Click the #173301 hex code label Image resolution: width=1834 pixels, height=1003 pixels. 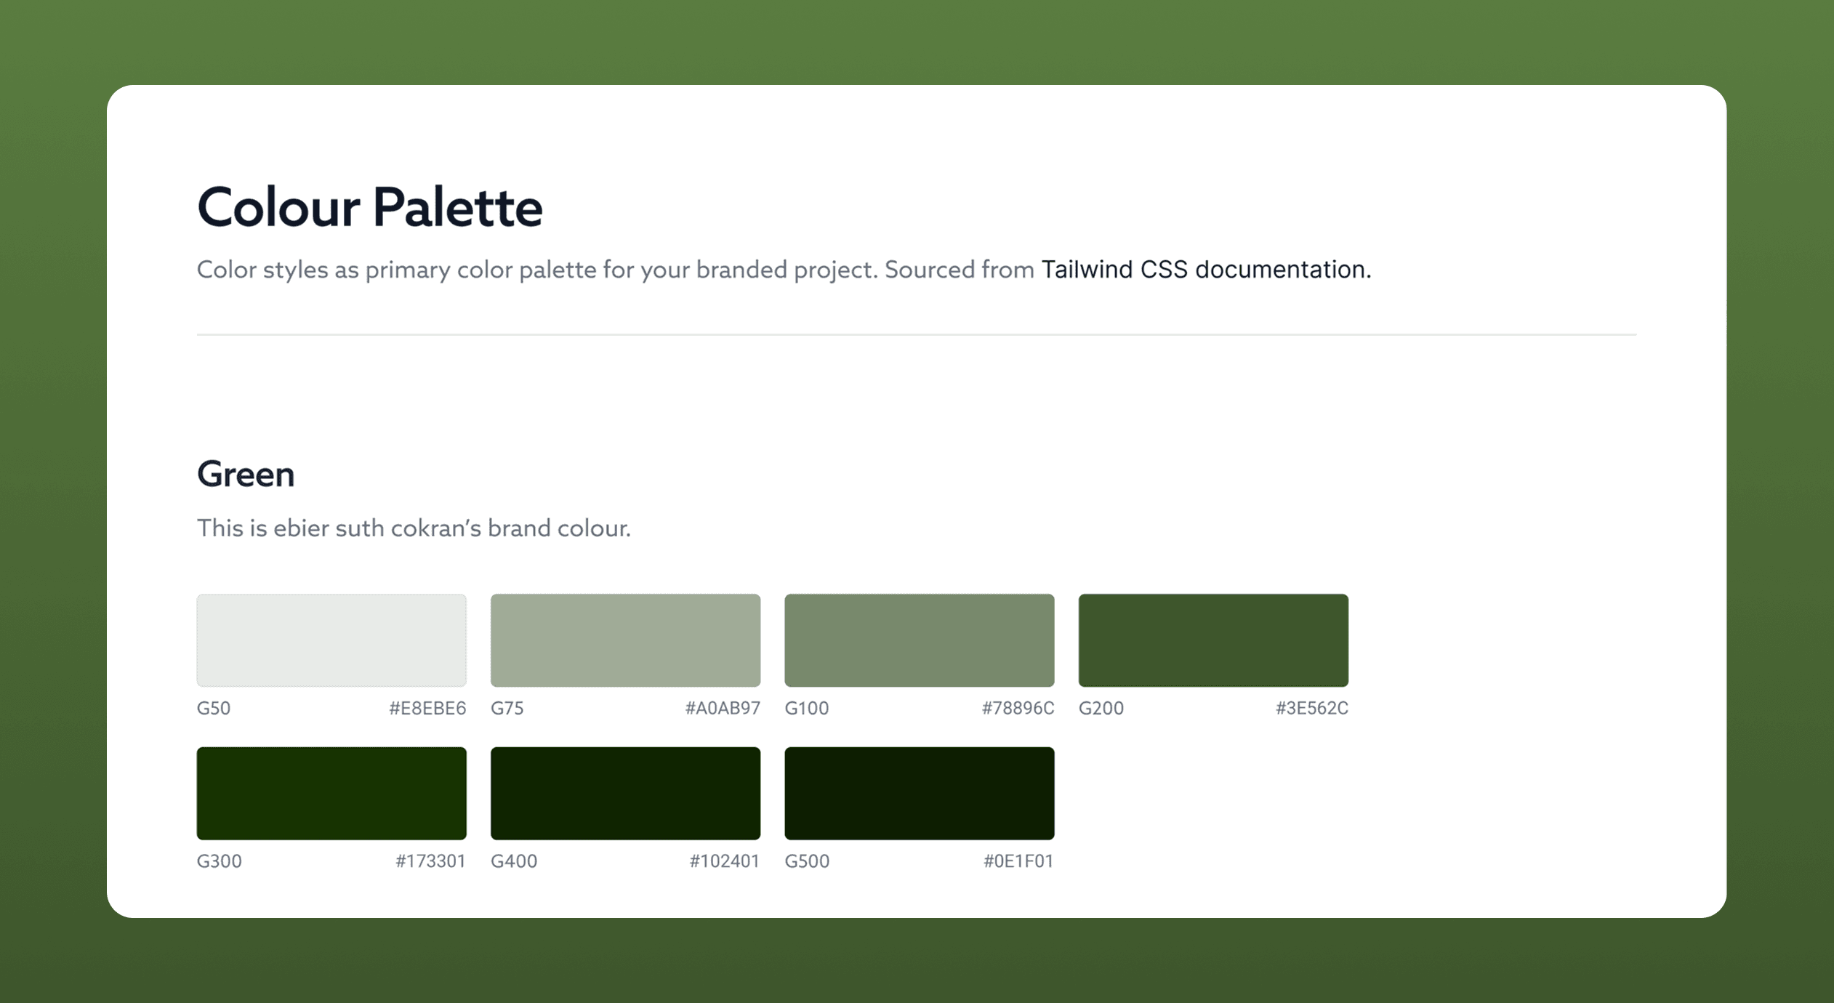430,861
